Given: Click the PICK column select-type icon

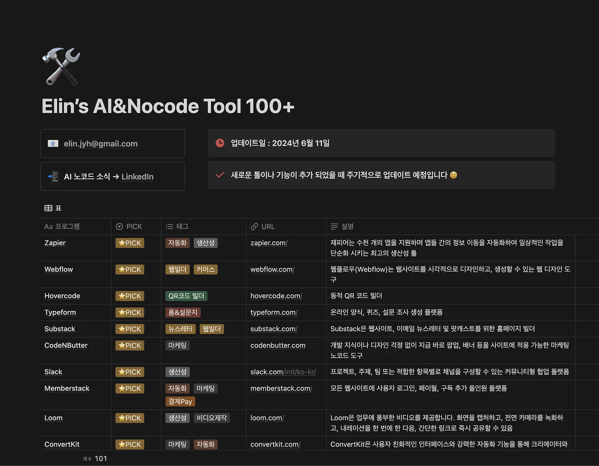Looking at the screenshot, I should 120,226.
